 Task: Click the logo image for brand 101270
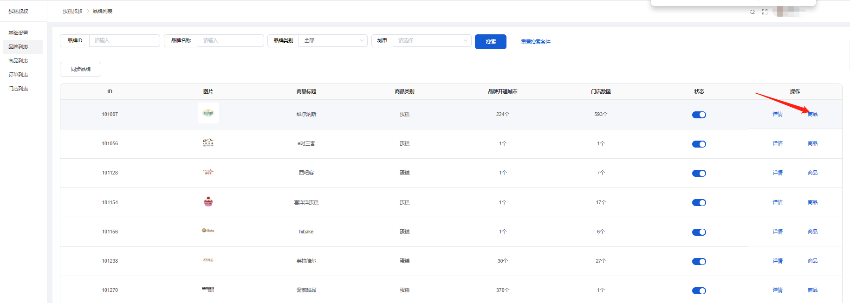208,289
